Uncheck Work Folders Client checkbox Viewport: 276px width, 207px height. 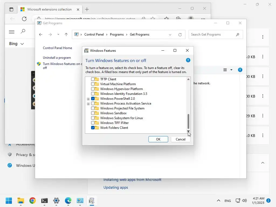[x=93, y=127]
